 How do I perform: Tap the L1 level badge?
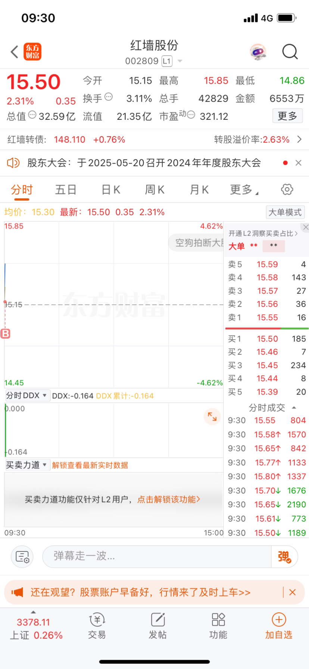coord(167,61)
